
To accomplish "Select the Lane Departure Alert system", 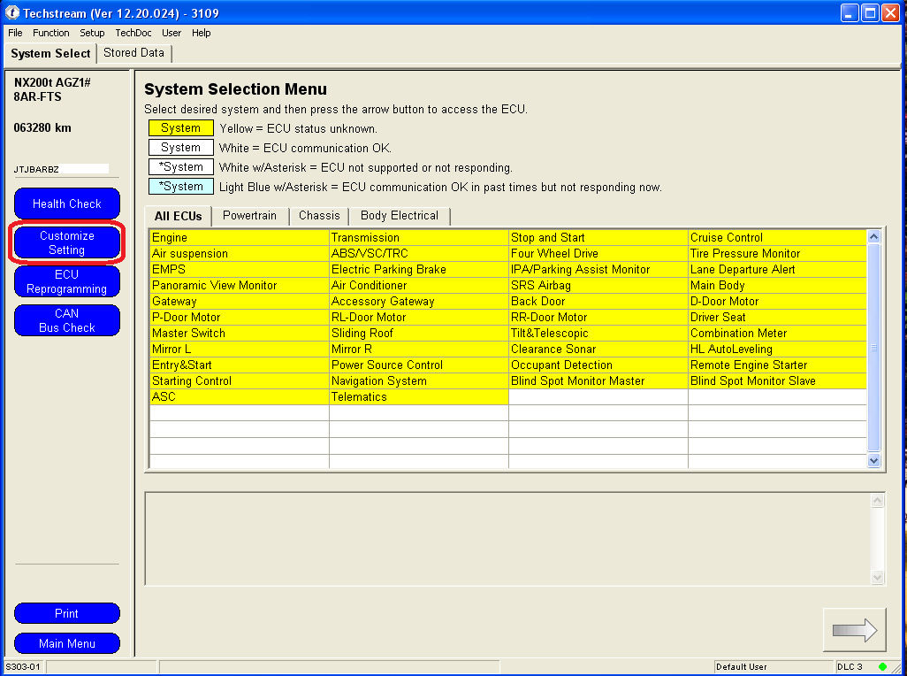I will pyautogui.click(x=777, y=269).
